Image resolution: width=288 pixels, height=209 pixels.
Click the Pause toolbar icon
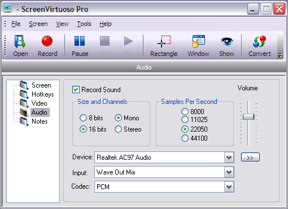[80, 41]
